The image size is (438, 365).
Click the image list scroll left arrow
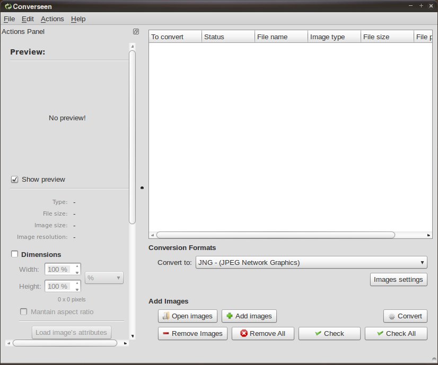(153, 235)
